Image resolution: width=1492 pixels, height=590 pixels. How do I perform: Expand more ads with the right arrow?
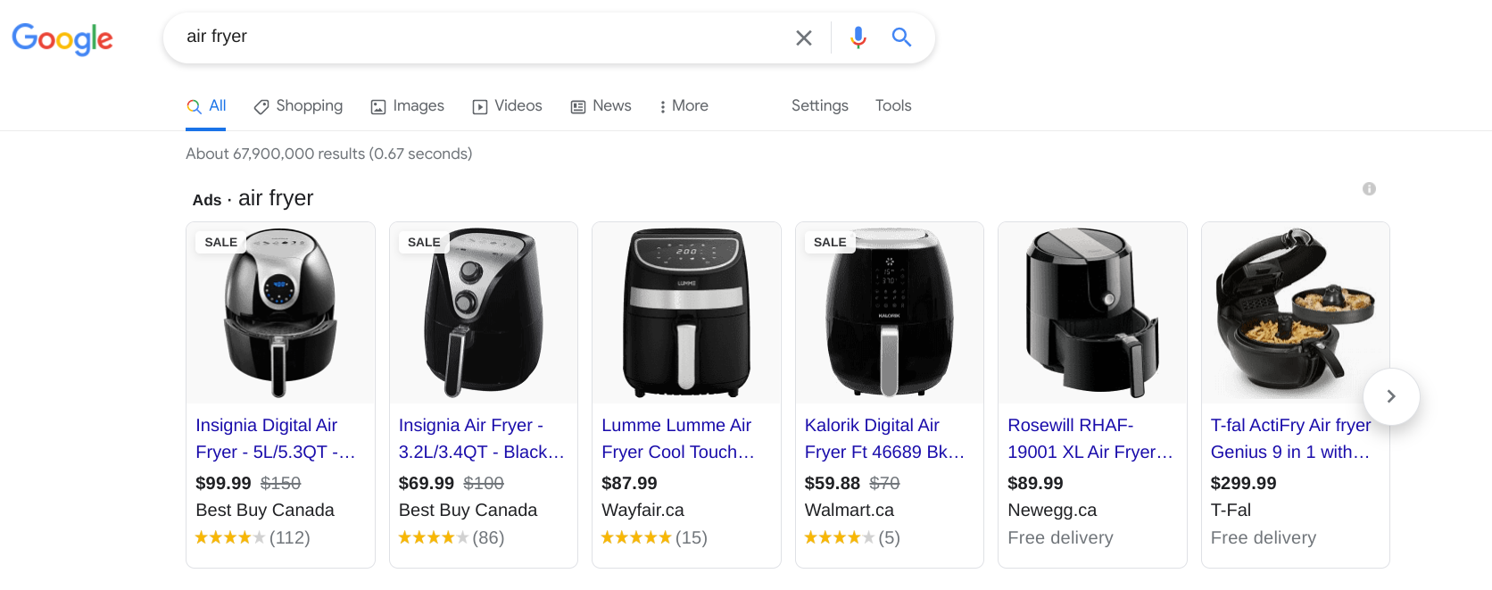pyautogui.click(x=1391, y=396)
